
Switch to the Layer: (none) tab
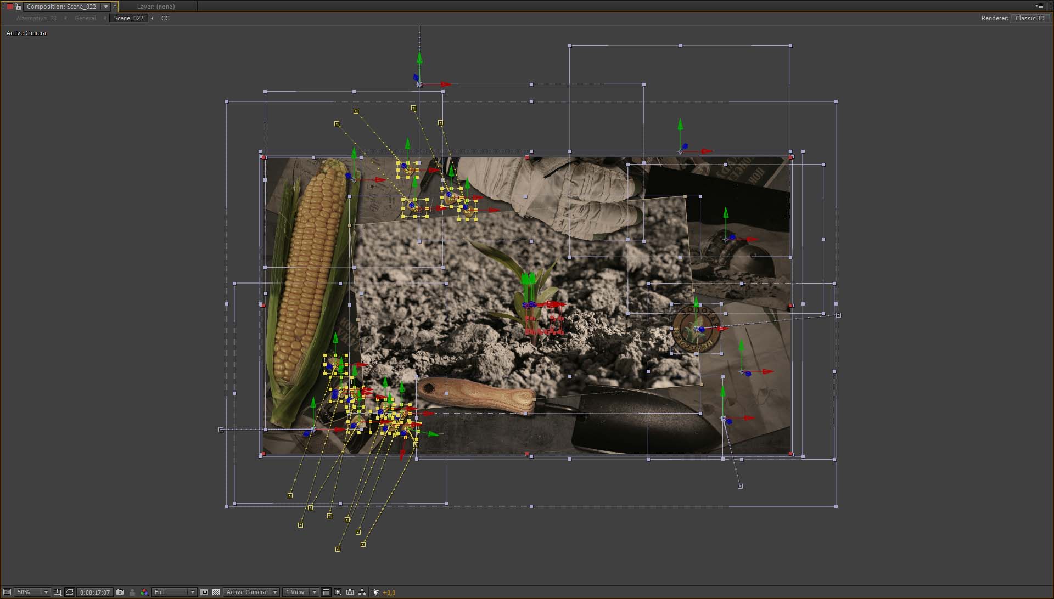click(156, 7)
